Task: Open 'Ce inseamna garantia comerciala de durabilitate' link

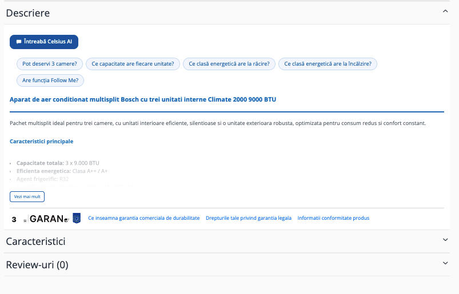Action: [x=143, y=218]
